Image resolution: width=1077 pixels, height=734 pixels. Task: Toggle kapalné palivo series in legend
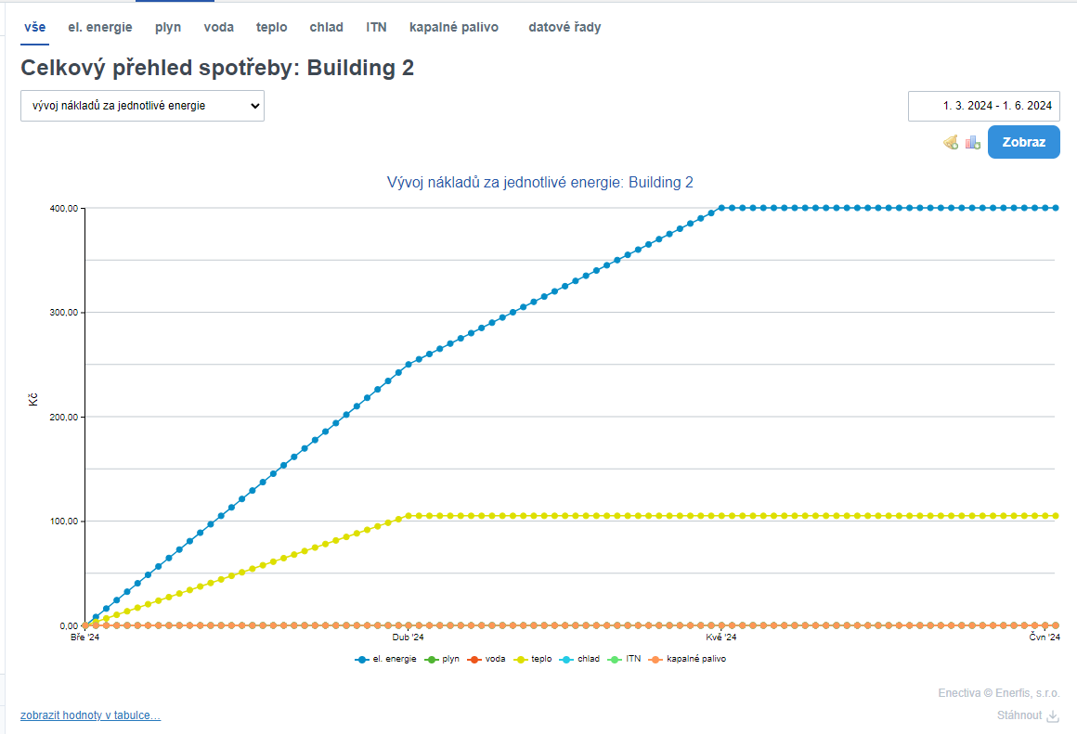click(x=688, y=659)
